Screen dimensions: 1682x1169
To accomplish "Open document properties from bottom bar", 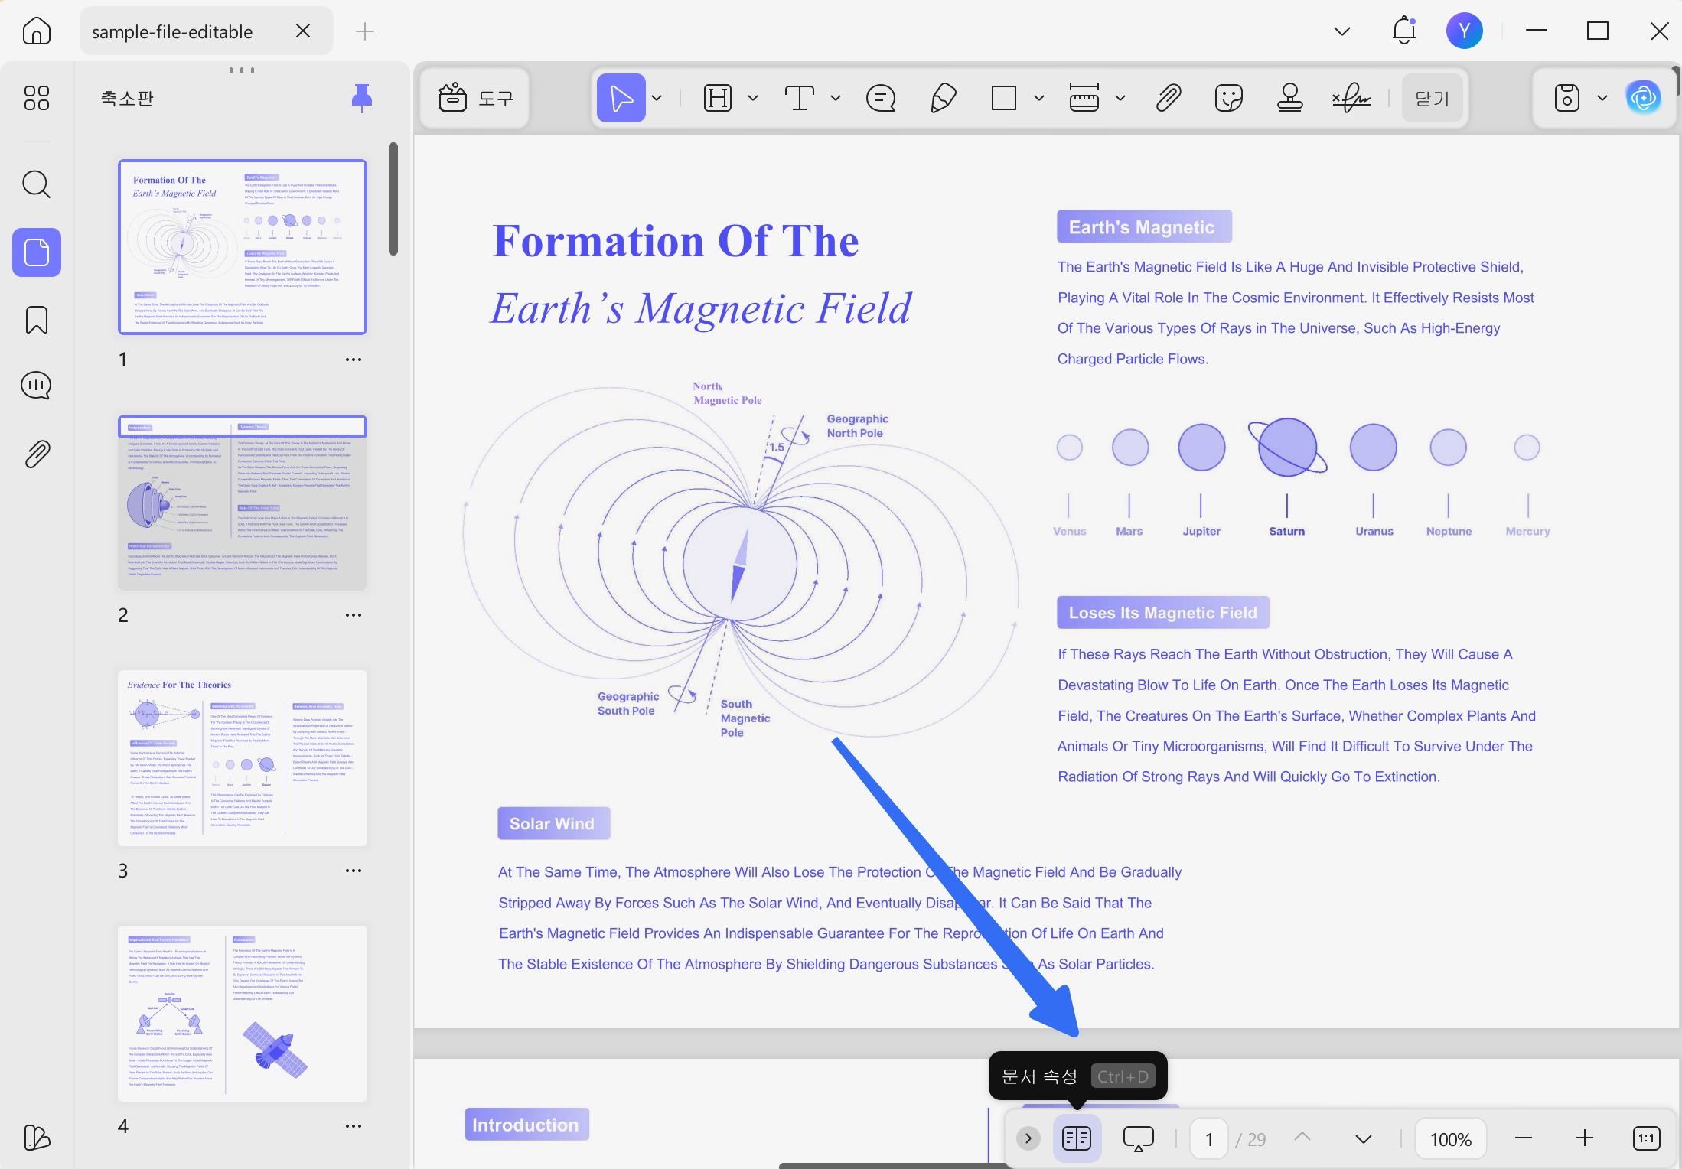I will [1077, 1138].
